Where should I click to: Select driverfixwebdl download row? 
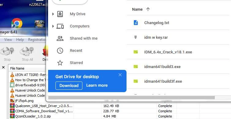tap(28, 85)
